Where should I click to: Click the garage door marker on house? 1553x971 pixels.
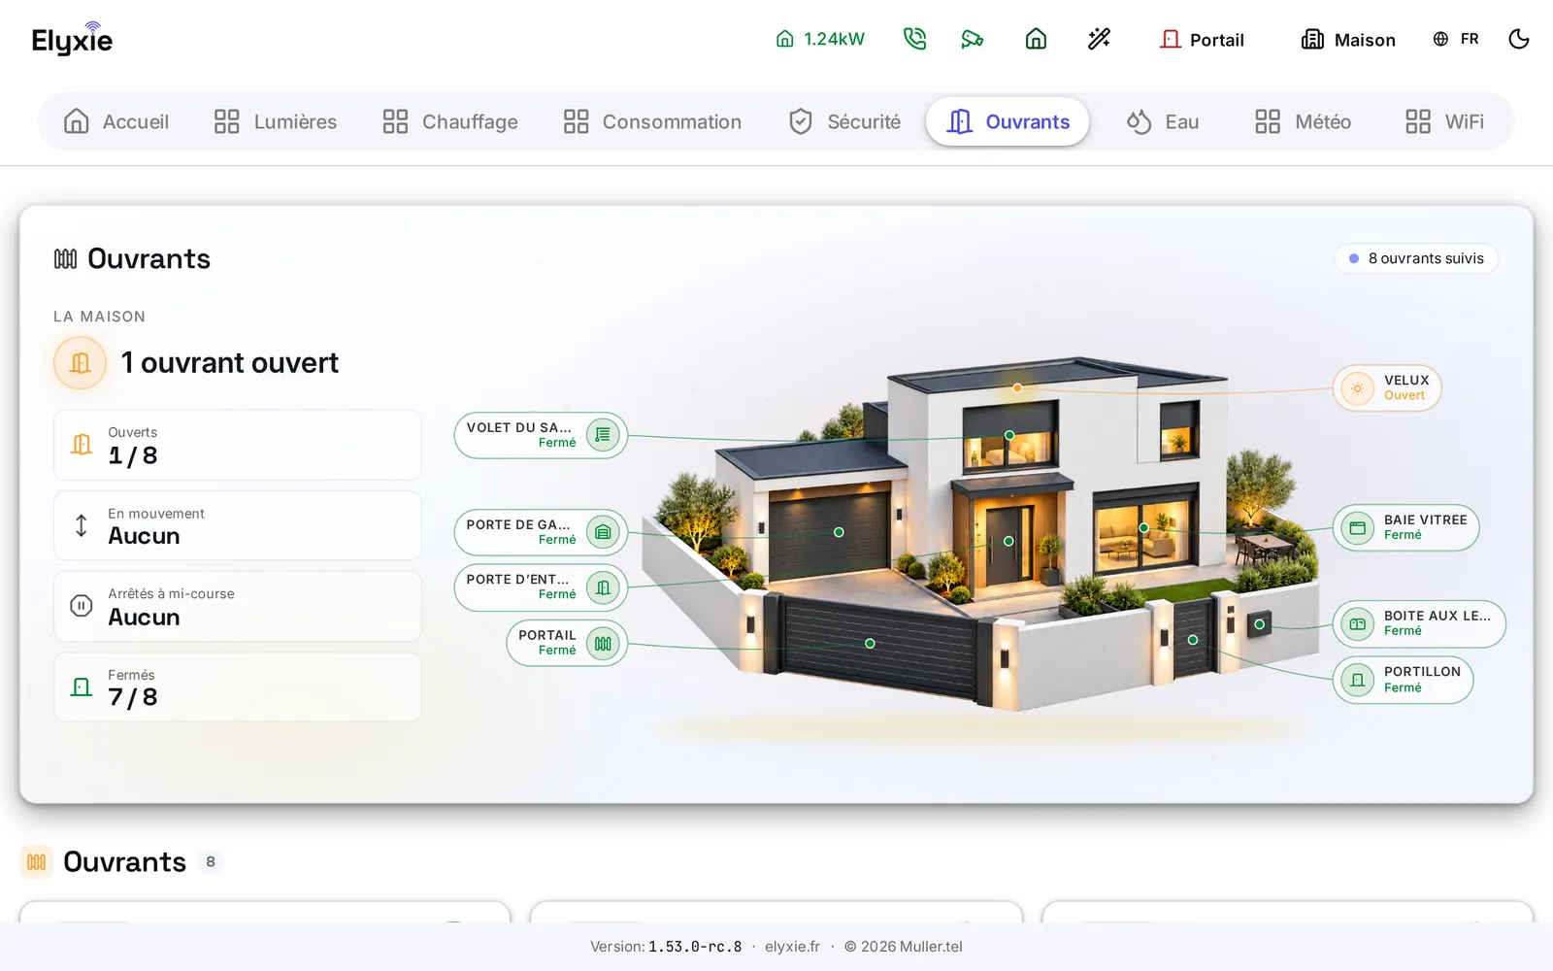click(839, 532)
